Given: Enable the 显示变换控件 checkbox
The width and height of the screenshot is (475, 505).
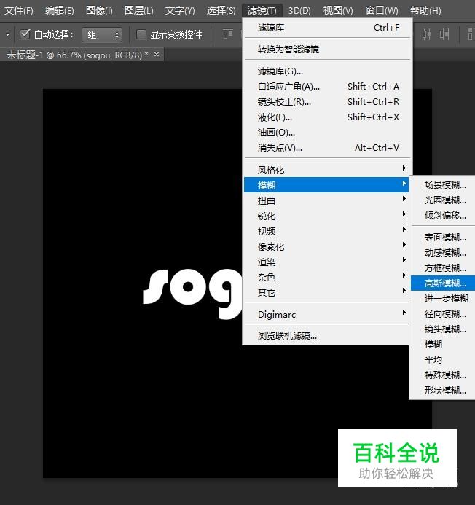Looking at the screenshot, I should pos(141,34).
